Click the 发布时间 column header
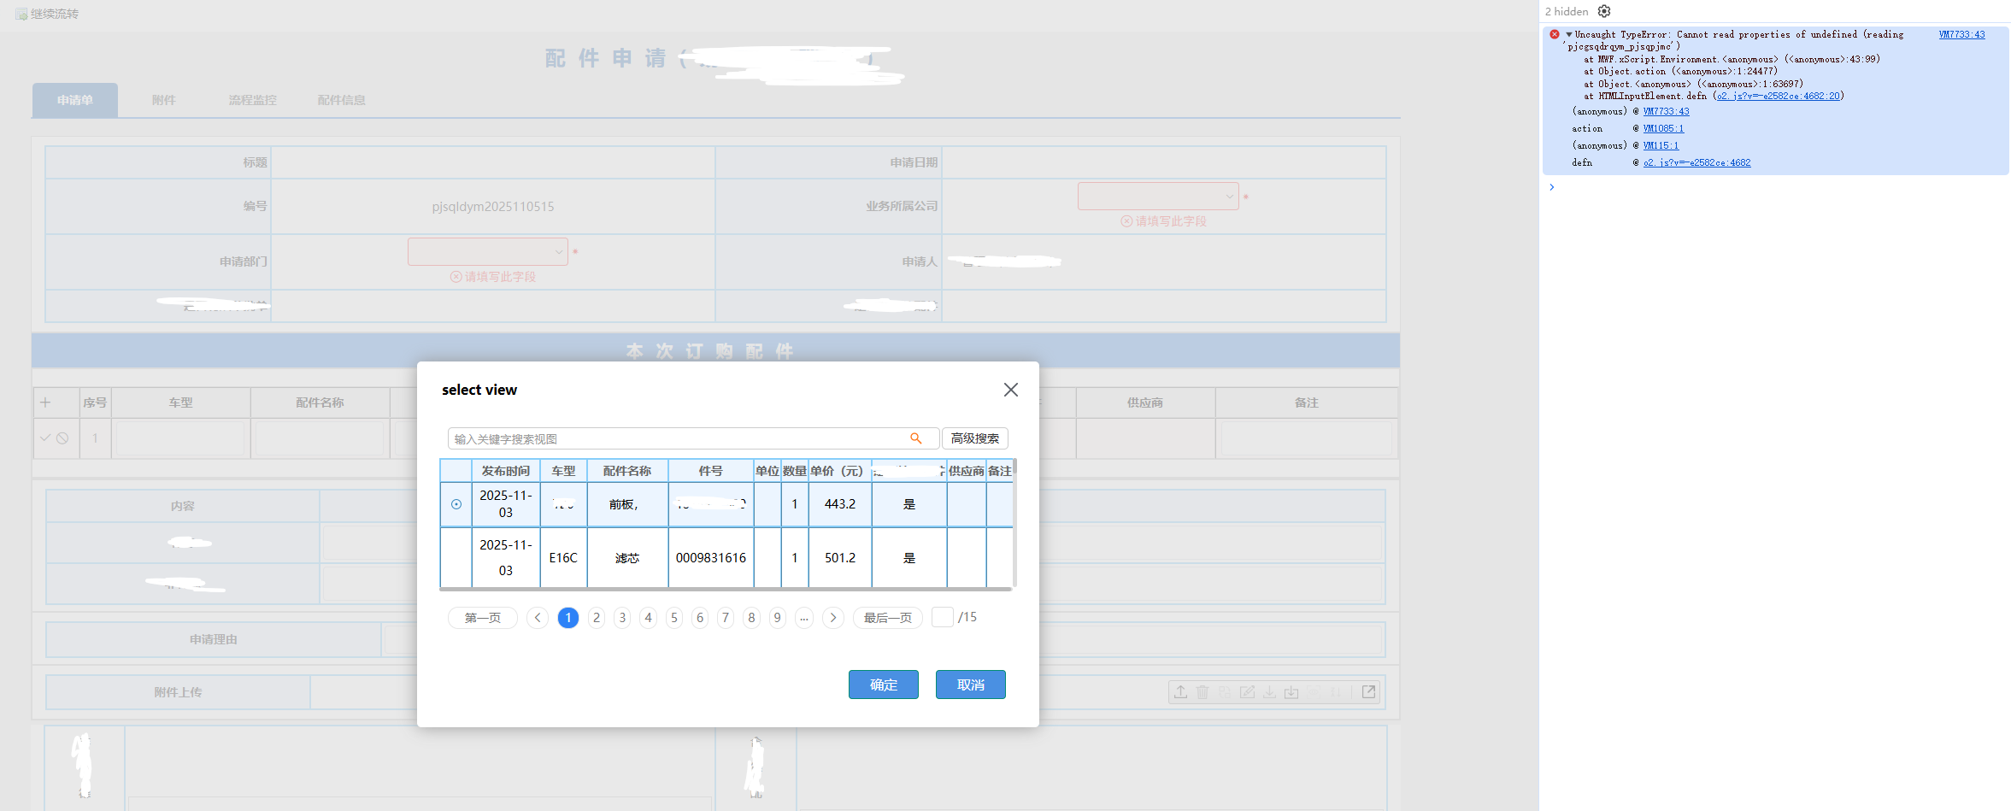Viewport: 2011px width, 811px height. 506,471
